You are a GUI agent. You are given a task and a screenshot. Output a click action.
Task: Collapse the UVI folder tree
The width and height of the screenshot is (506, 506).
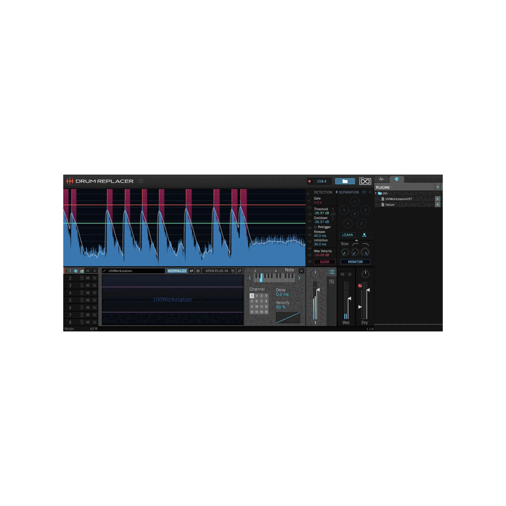(376, 194)
